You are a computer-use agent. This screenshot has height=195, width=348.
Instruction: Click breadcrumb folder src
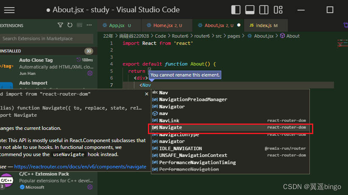(x=219, y=36)
